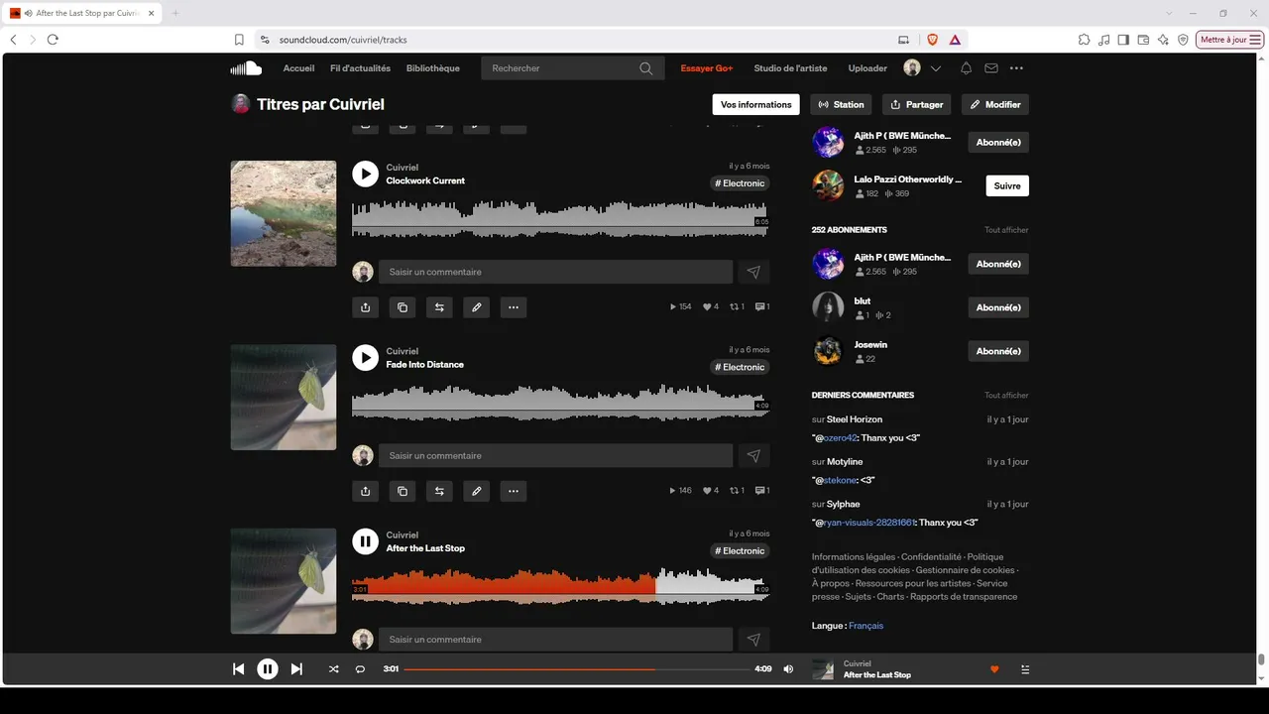Edit the Clockwork Current track
This screenshot has width=1269, height=714.
coord(477,307)
